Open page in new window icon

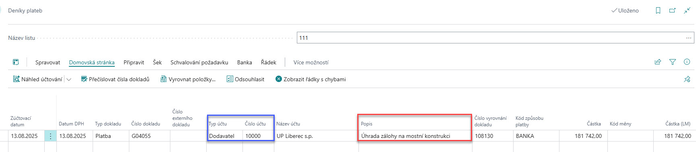(673, 10)
